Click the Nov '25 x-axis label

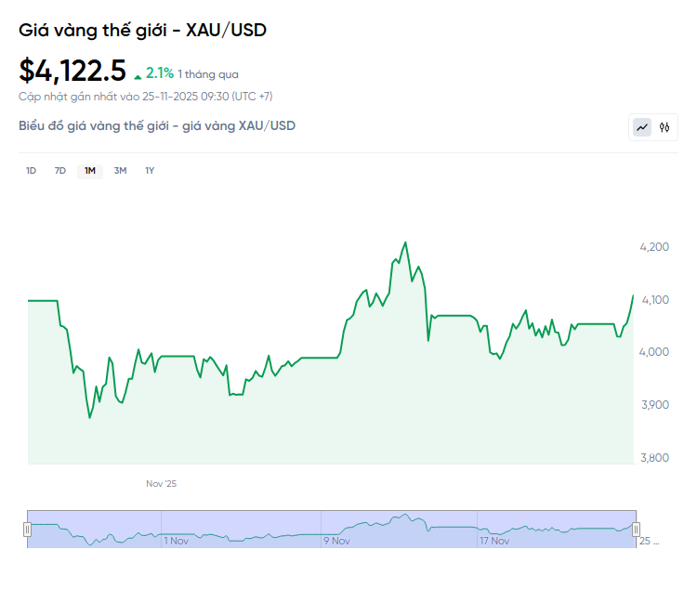point(161,484)
